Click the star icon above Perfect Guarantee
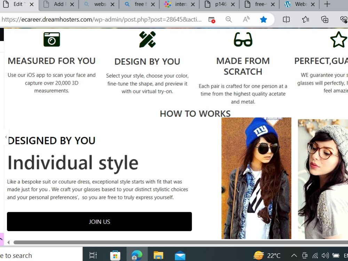348x261 pixels. (339, 40)
